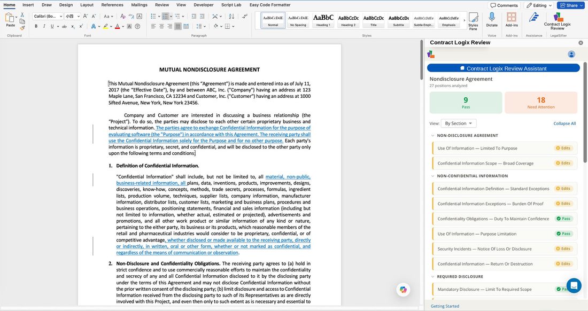This screenshot has width=588, height=311.
Task: Click the Copy icon in Clipboard group
Action: pos(22,21)
